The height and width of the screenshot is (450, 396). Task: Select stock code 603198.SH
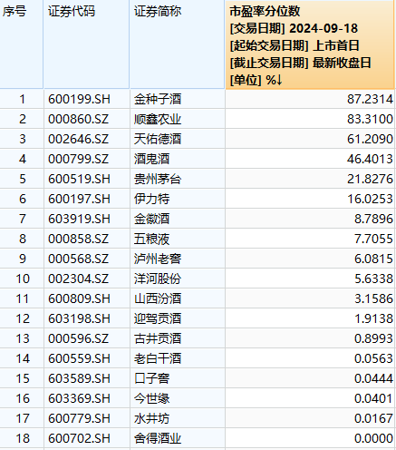[x=79, y=318]
